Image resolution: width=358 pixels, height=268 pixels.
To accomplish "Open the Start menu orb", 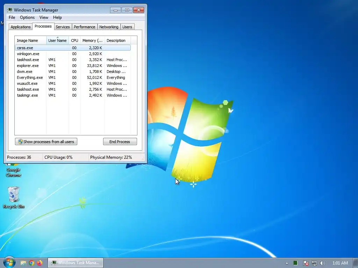I will 9,262.
